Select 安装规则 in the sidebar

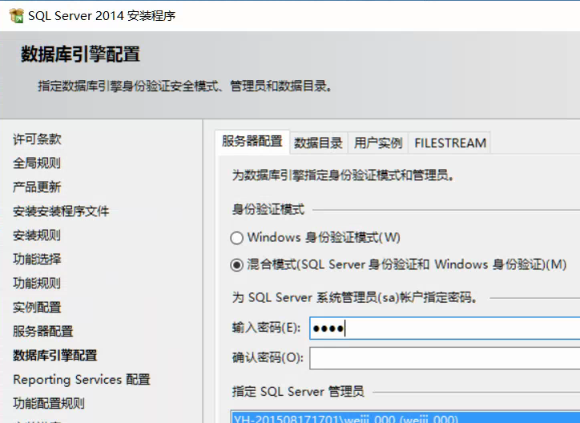[x=37, y=236]
